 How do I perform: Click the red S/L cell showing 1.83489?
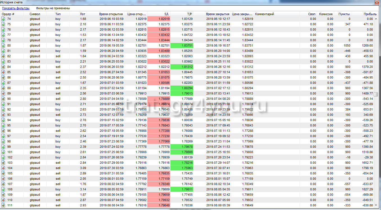point(159,51)
